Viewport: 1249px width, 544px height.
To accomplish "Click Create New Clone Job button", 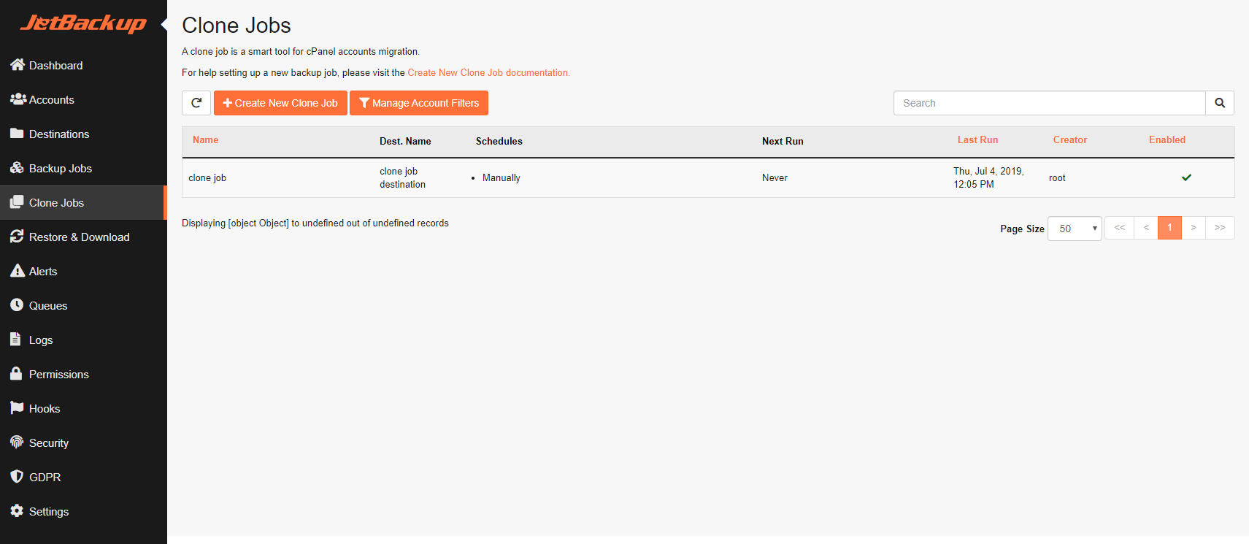I will (x=280, y=103).
